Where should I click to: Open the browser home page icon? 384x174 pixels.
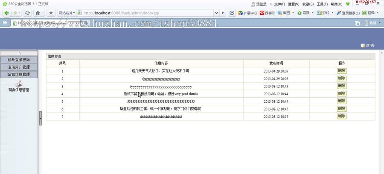tap(38, 13)
